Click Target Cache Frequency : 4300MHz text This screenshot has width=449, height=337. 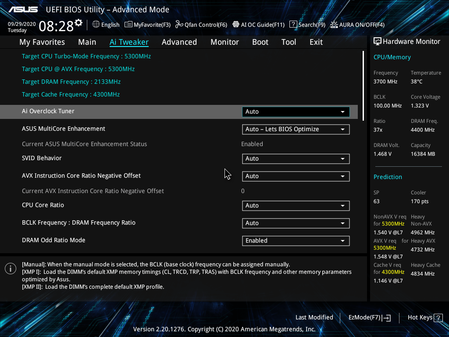[71, 95]
